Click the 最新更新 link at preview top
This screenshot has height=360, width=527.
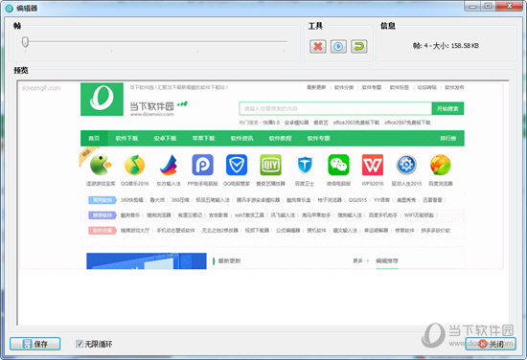click(316, 87)
